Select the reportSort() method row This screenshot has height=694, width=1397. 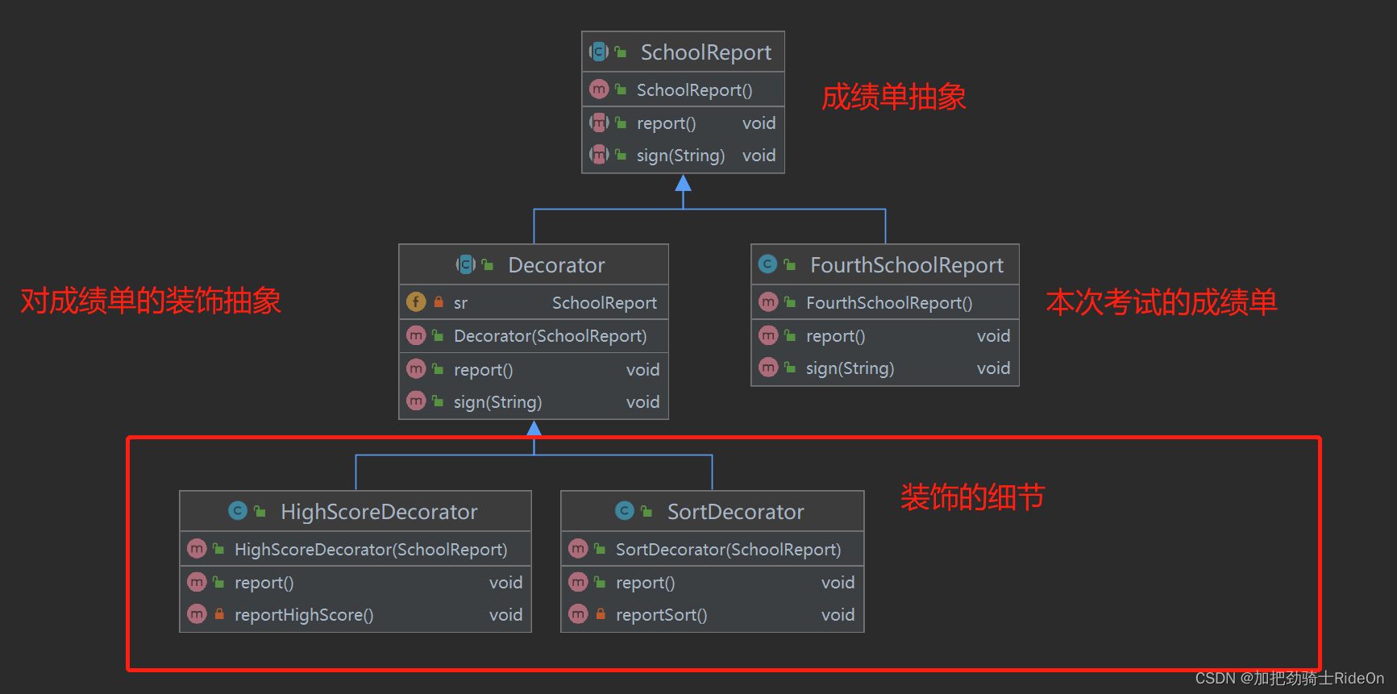713,615
